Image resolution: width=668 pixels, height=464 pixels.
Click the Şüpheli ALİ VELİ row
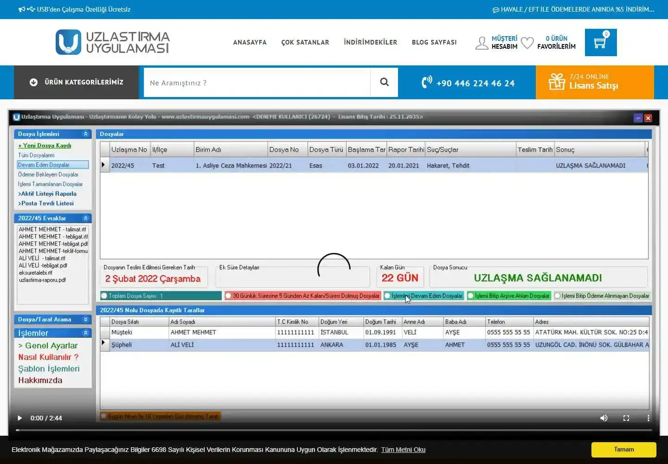pyautogui.click(x=375, y=345)
